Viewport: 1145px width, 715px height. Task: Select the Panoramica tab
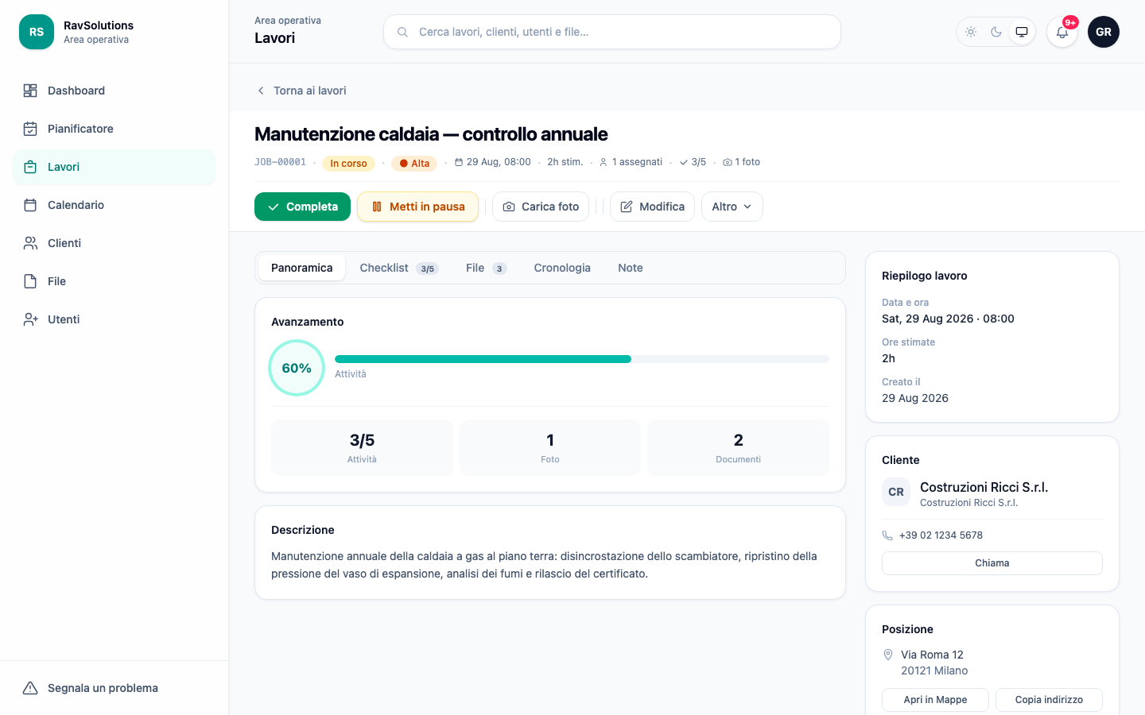302,268
